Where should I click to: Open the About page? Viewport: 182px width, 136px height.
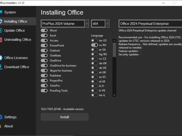pos(8,126)
